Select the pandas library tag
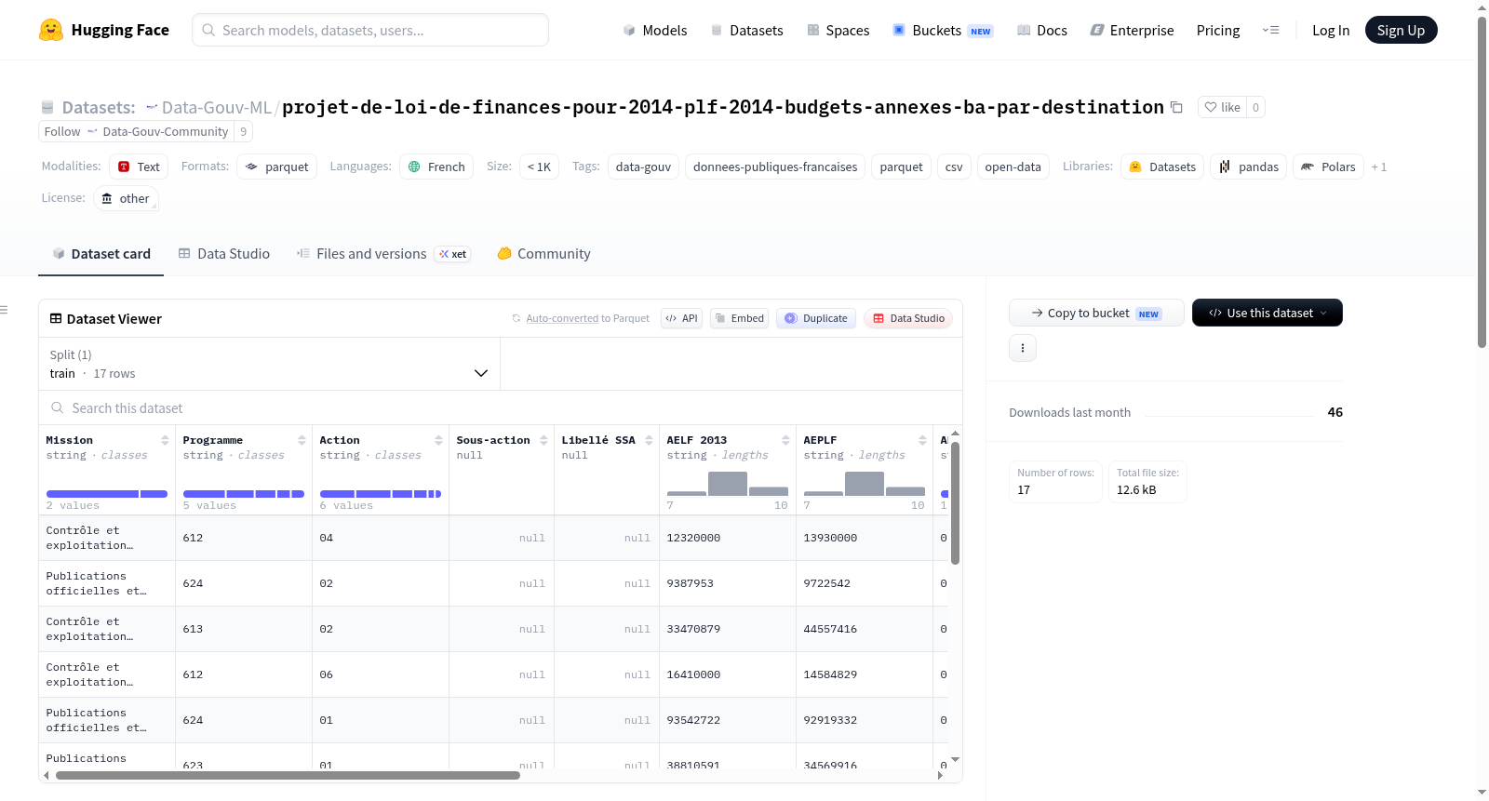Image resolution: width=1489 pixels, height=801 pixels. [1249, 167]
